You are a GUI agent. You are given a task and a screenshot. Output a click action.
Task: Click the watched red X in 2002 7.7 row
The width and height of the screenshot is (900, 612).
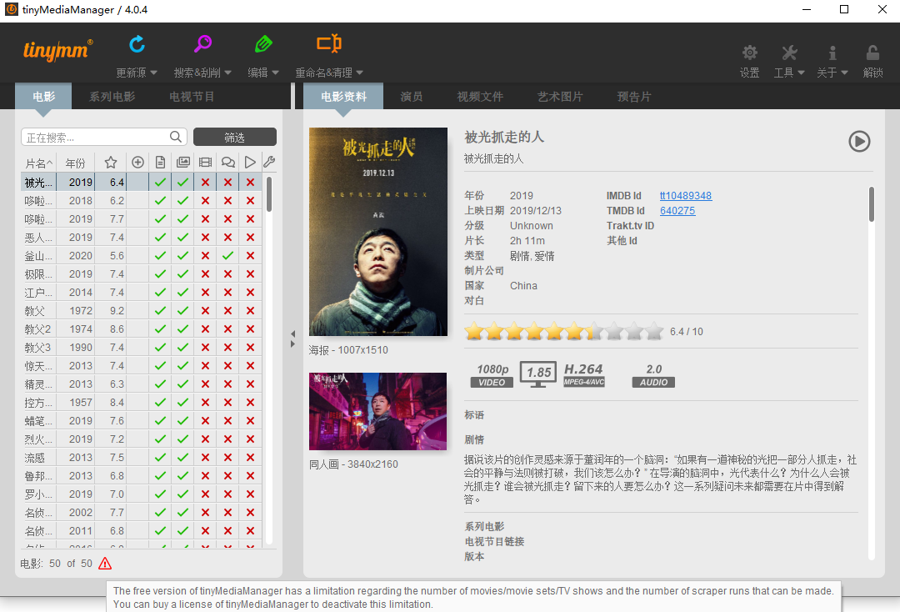tap(250, 513)
